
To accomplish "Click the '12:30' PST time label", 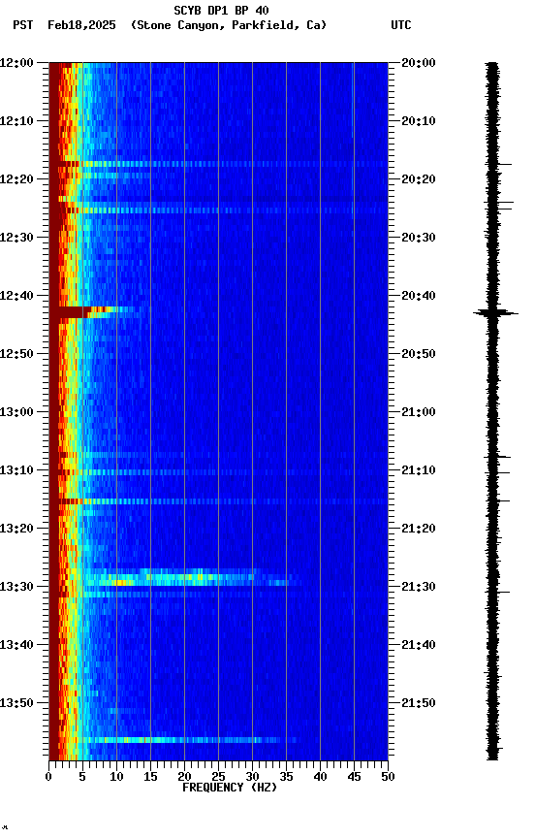I will coord(16,238).
